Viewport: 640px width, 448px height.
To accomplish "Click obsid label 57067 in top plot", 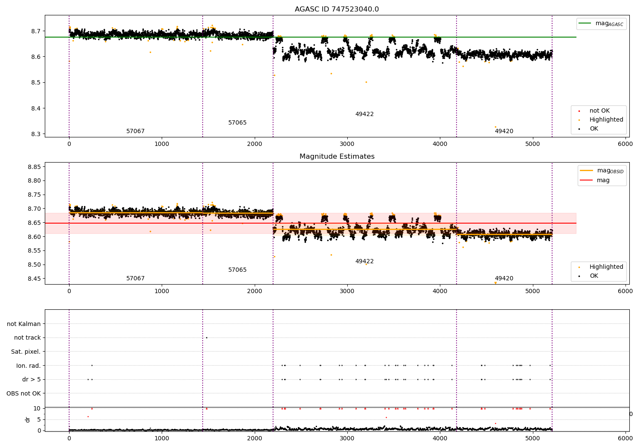I will point(135,131).
